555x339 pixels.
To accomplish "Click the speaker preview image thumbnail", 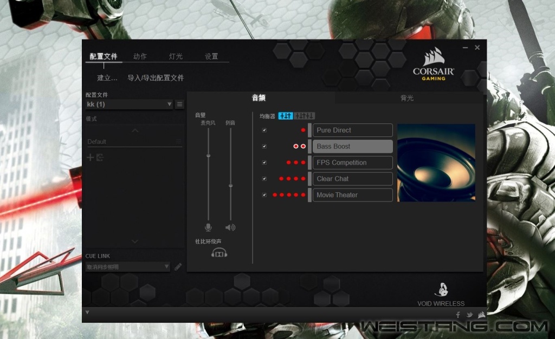I will (x=436, y=162).
